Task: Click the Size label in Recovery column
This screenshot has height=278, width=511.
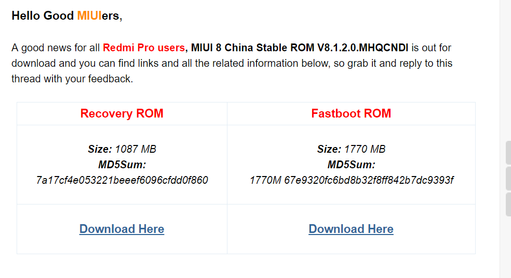Action: (100, 149)
